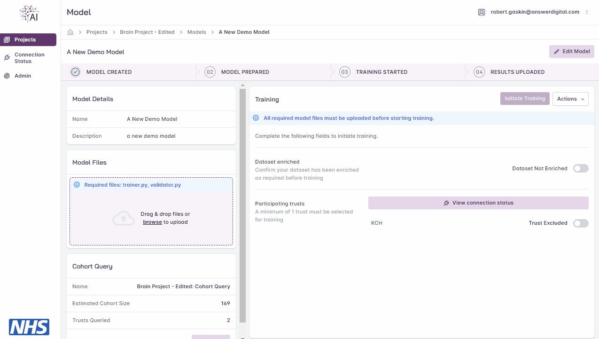This screenshot has width=599, height=339.
Task: Click the pencil icon on Edit Model
Action: [557, 52]
